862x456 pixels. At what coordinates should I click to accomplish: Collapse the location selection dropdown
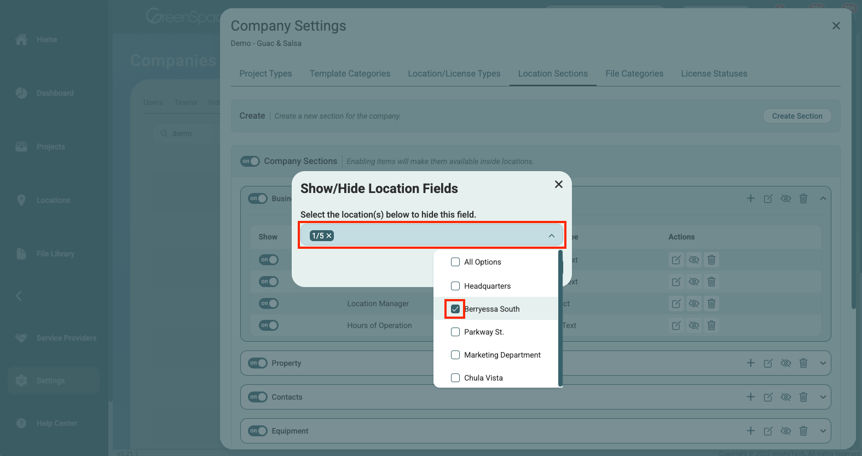(552, 236)
